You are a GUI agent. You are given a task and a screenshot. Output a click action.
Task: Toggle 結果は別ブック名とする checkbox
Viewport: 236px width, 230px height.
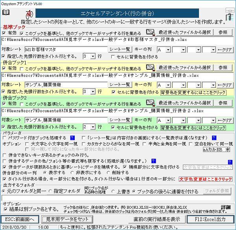pyautogui.click(x=6, y=209)
